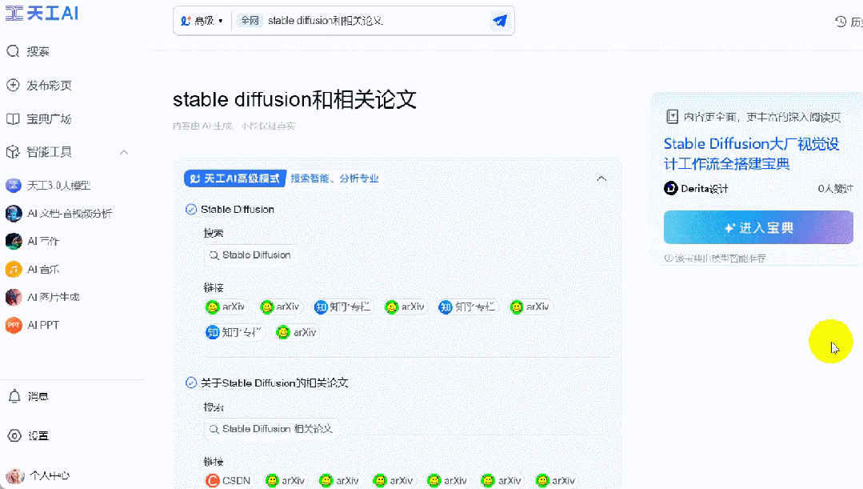Collapse the 天工AI高级模式 panel

[601, 178]
